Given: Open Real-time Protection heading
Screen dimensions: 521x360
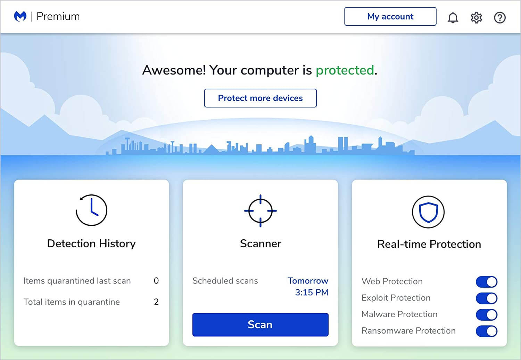Looking at the screenshot, I should coord(429,244).
